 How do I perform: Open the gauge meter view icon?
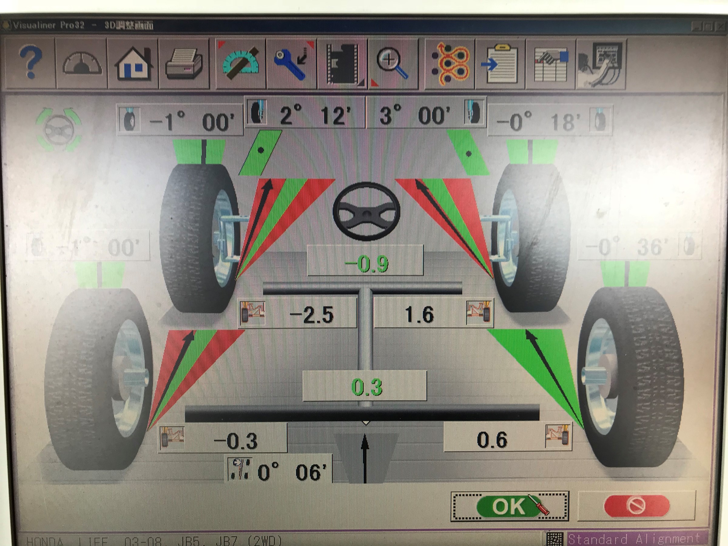[x=82, y=63]
